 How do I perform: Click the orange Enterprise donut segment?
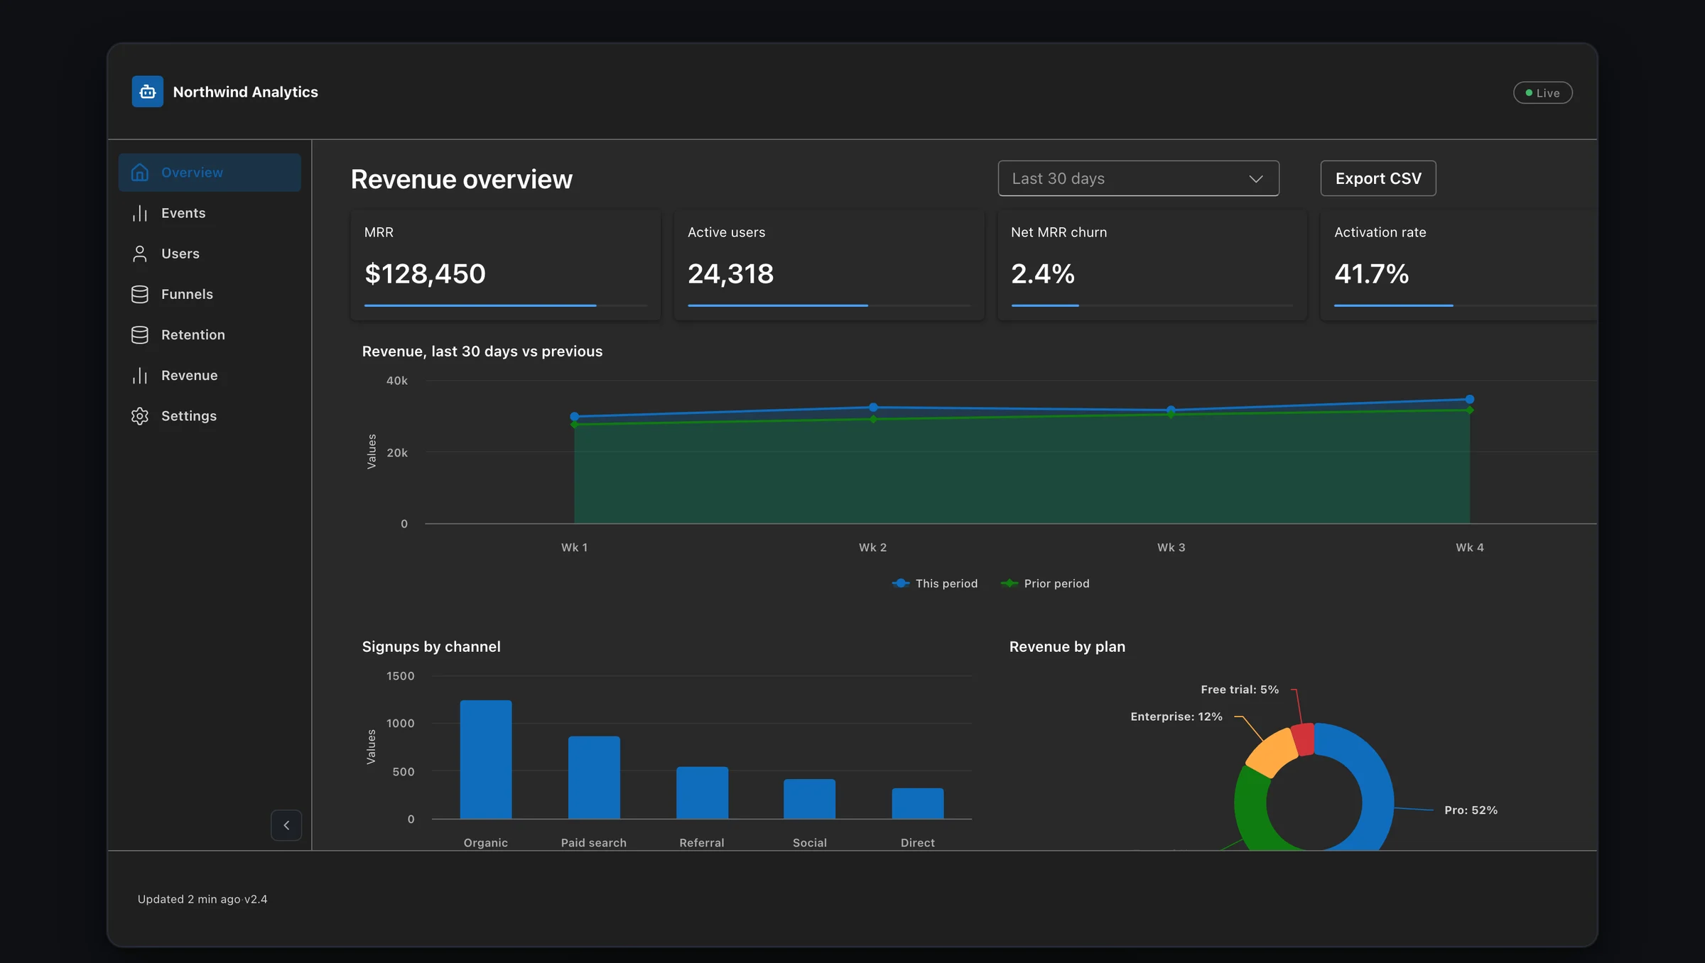(x=1272, y=752)
